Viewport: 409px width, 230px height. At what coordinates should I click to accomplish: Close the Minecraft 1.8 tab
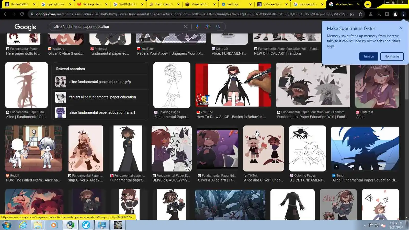pyautogui.click(x=214, y=4)
